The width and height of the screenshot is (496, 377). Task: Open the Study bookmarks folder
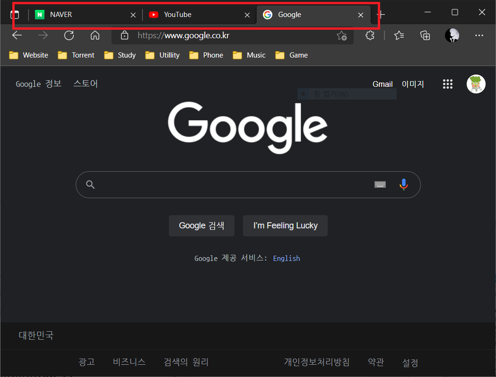pyautogui.click(x=120, y=55)
